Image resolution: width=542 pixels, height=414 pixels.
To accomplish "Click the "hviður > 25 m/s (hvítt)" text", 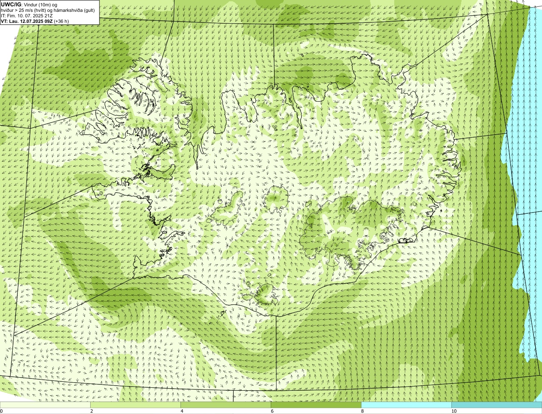I will 24,11.
